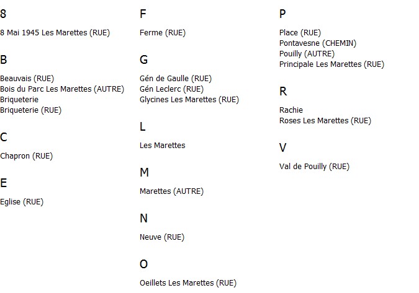Select the Rachie entry

[291, 110]
